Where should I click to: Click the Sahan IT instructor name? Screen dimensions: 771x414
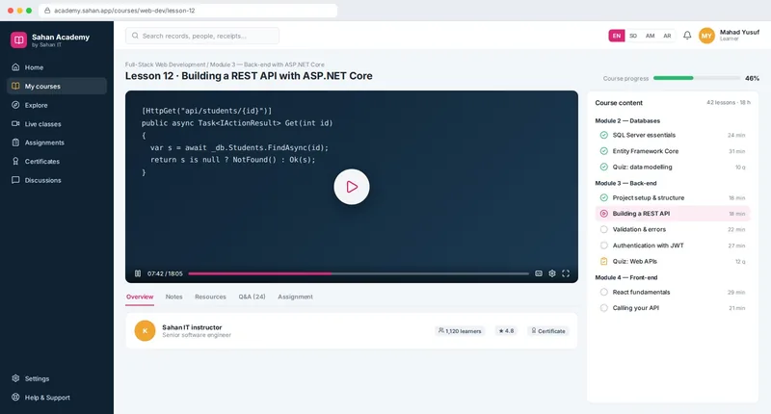coord(192,327)
